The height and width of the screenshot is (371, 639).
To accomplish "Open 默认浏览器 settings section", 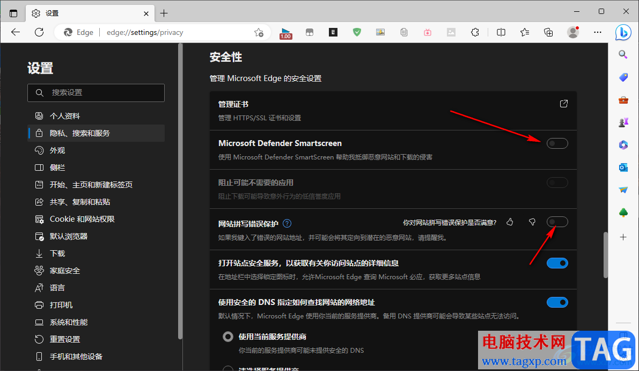I will (96, 236).
